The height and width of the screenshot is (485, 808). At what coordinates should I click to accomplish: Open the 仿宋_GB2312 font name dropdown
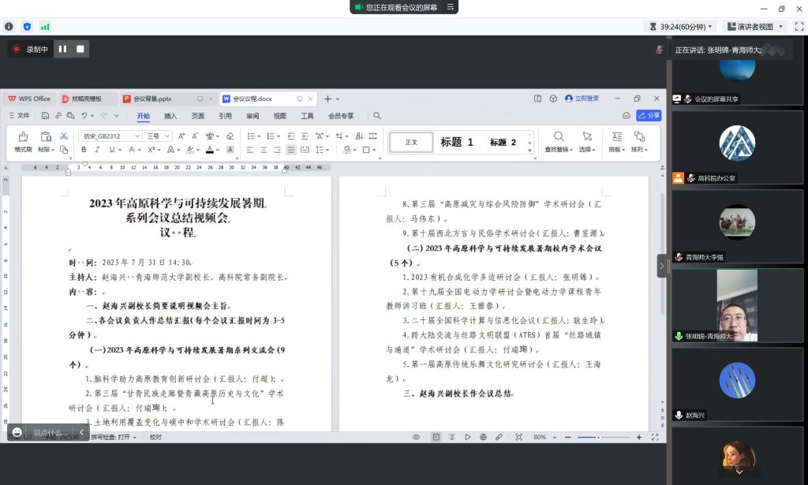pos(110,136)
